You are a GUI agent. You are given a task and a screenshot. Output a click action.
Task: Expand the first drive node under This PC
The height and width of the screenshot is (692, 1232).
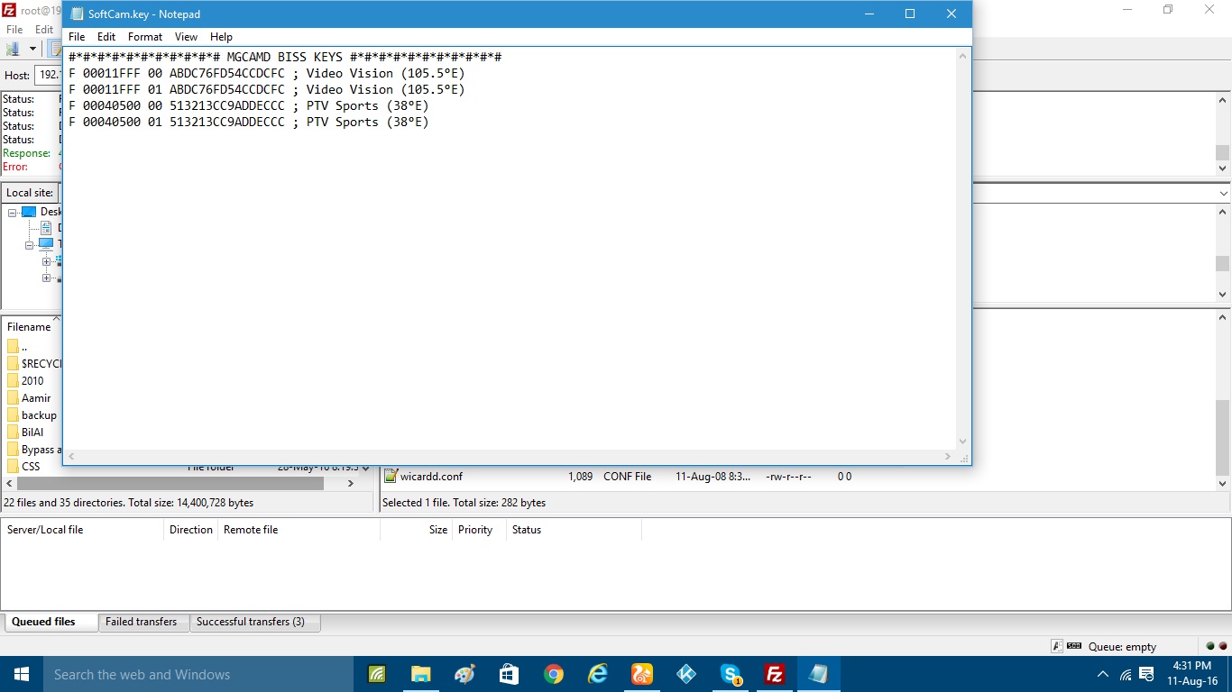tap(47, 261)
